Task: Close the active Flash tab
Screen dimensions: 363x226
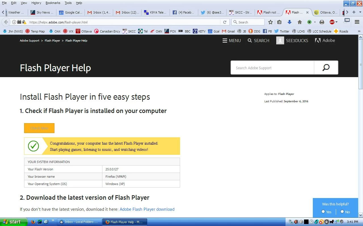Action: coord(307,12)
